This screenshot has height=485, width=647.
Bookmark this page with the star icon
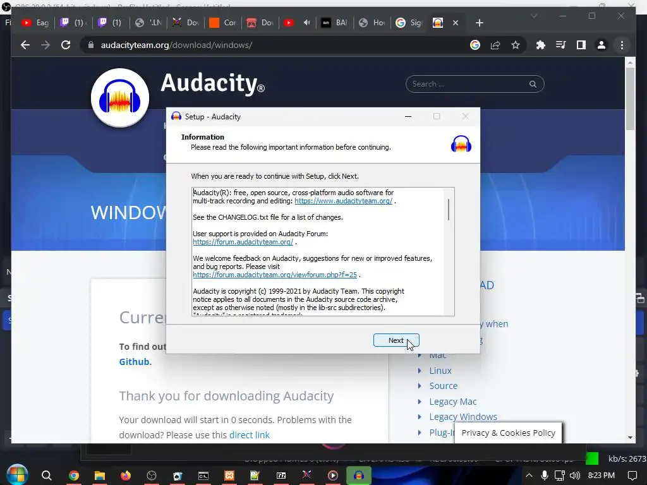[516, 45]
